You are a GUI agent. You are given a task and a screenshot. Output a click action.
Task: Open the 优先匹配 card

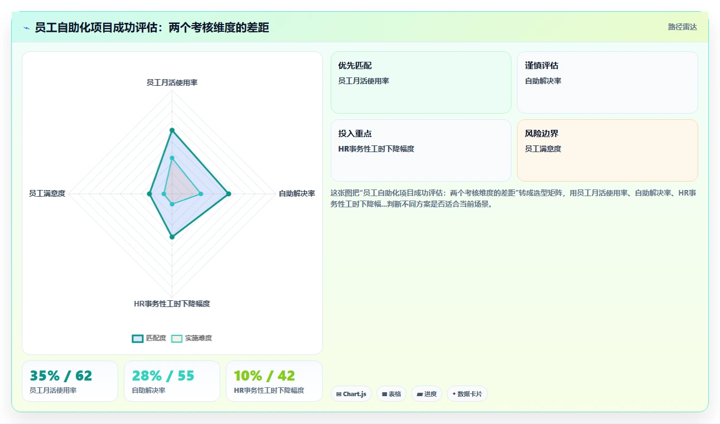pos(421,82)
